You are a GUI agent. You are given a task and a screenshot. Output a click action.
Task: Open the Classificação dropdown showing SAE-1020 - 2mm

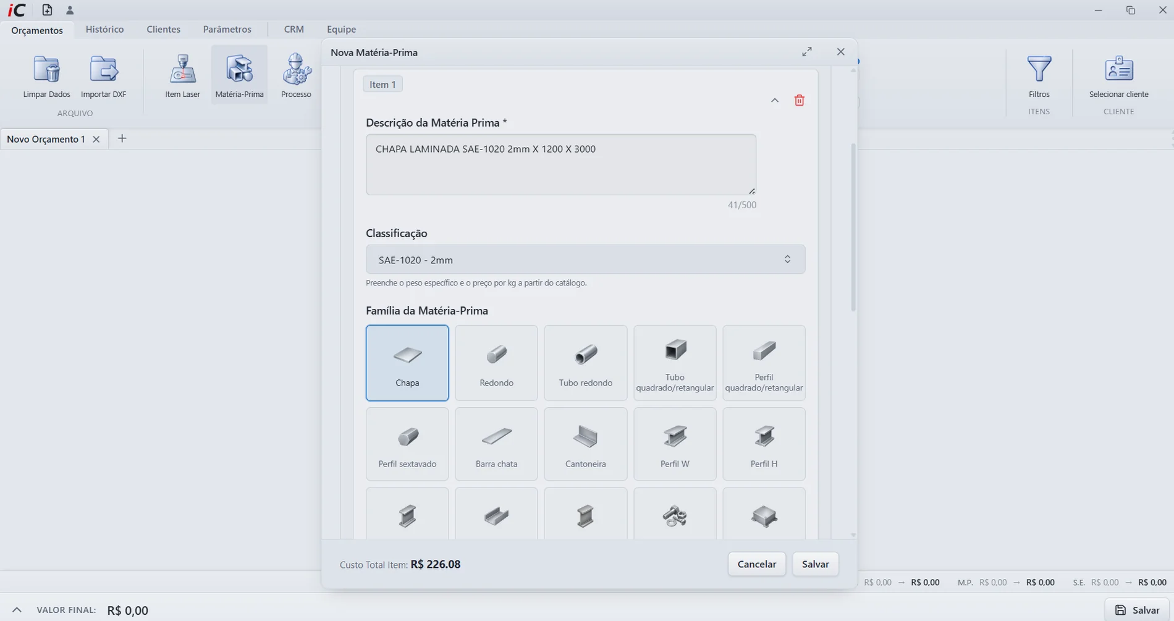(585, 260)
